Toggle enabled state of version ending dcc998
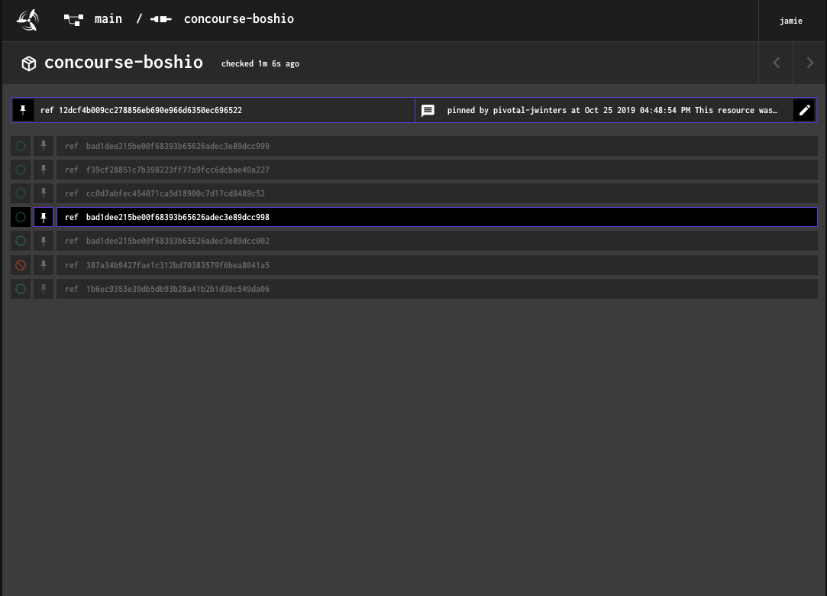Image resolution: width=827 pixels, height=596 pixels. click(21, 217)
